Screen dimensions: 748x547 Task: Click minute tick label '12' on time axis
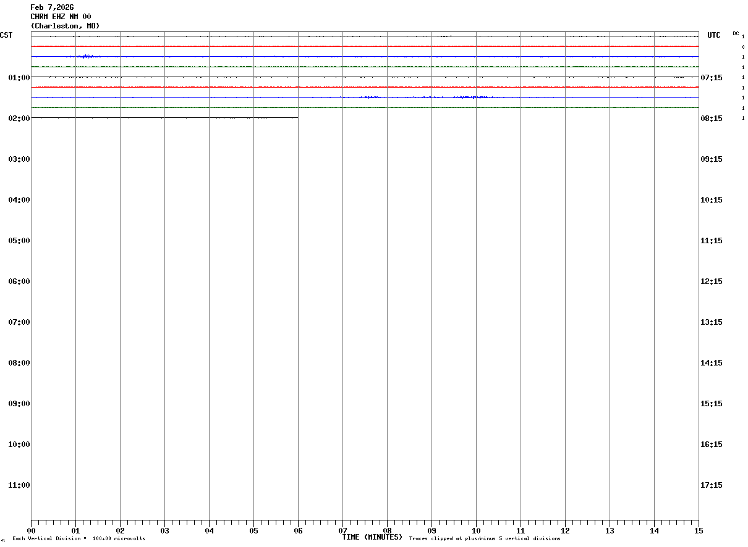565,530
